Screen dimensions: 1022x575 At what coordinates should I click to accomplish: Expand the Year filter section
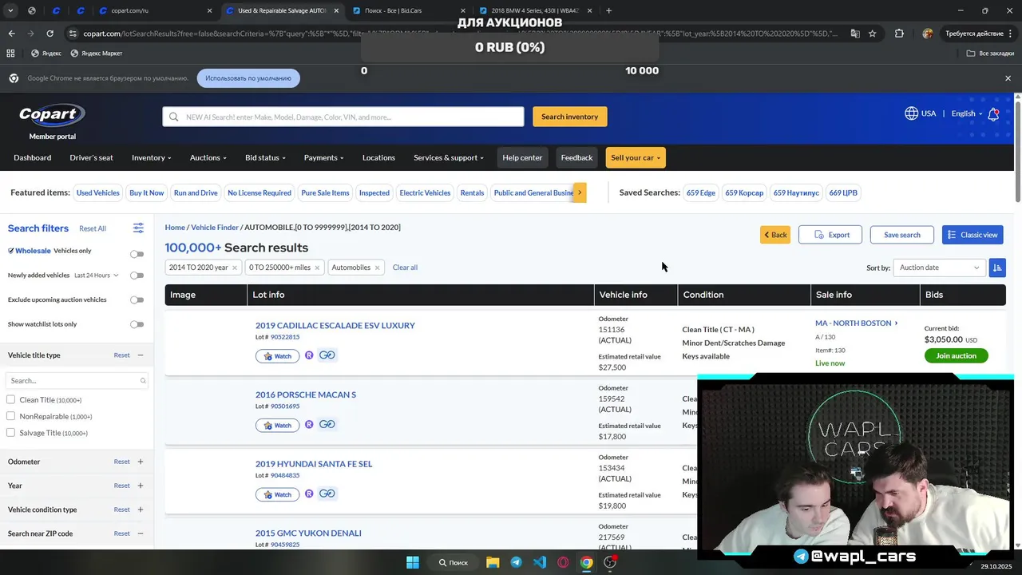[x=140, y=486]
